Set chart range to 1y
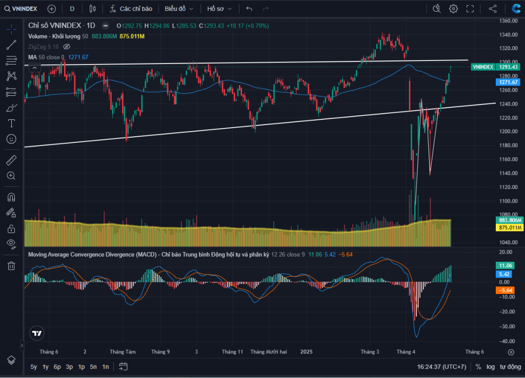This screenshot has height=378, width=525. point(46,367)
